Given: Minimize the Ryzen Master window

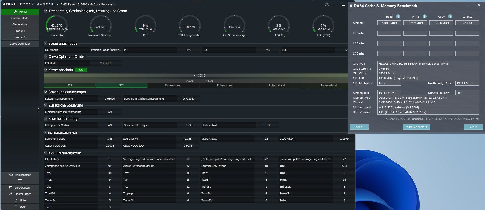Looking at the screenshot, I should click(335, 4).
